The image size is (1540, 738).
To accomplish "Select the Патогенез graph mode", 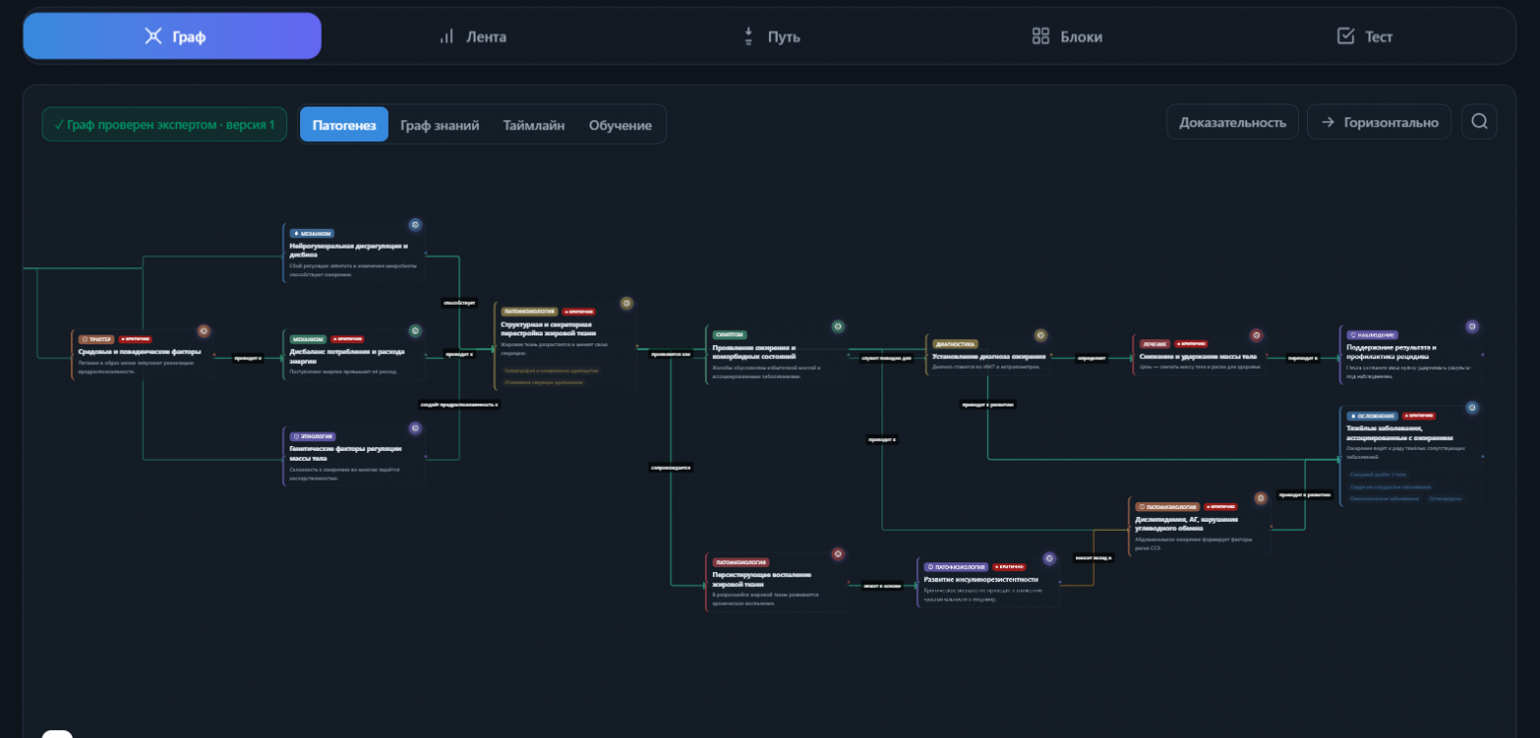I will pyautogui.click(x=345, y=124).
